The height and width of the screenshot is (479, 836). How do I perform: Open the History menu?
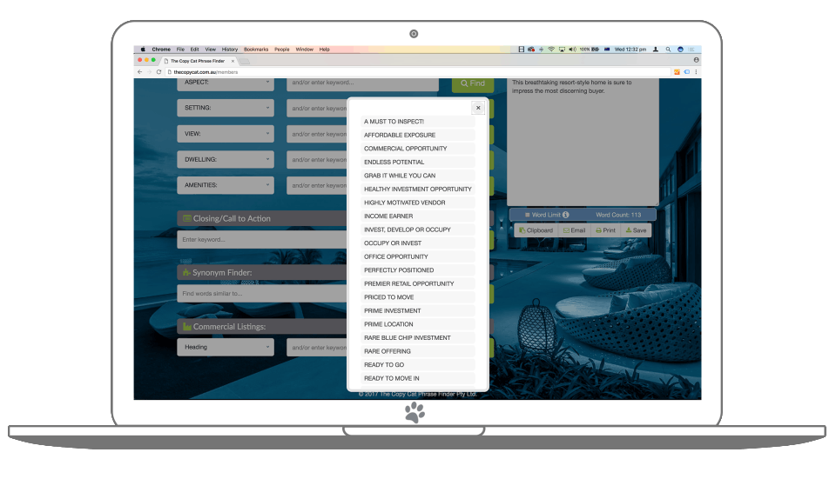click(230, 50)
